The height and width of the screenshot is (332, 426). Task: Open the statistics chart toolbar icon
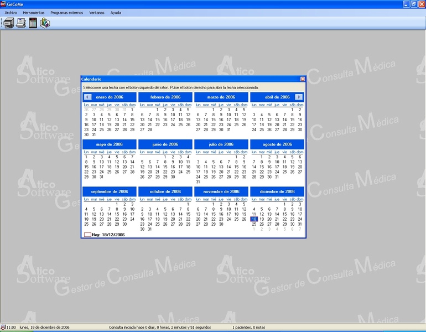[45, 23]
